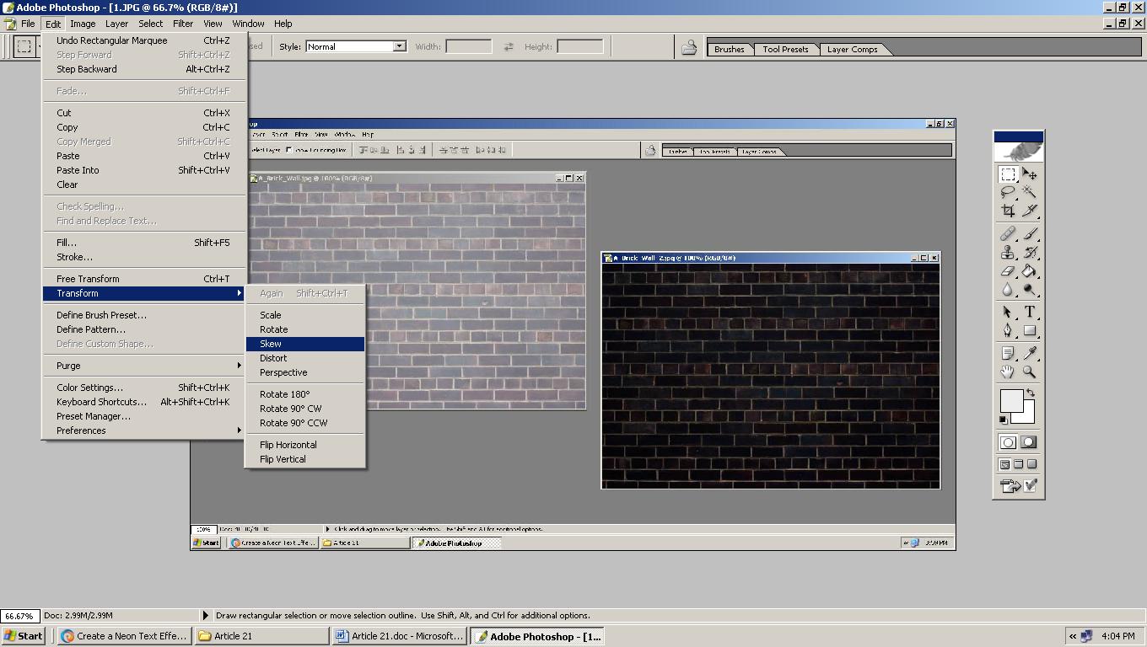Select the Eraser tool
Viewport: 1147px width, 647px height.
[x=1008, y=270]
